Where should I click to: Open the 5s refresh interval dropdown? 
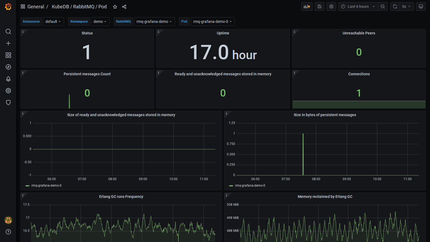(x=406, y=6)
